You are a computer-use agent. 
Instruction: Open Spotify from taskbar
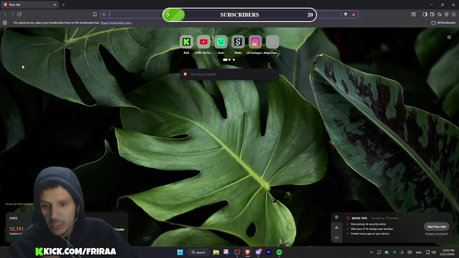(279, 252)
